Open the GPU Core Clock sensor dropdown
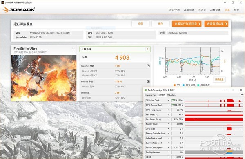 coord(169,101)
